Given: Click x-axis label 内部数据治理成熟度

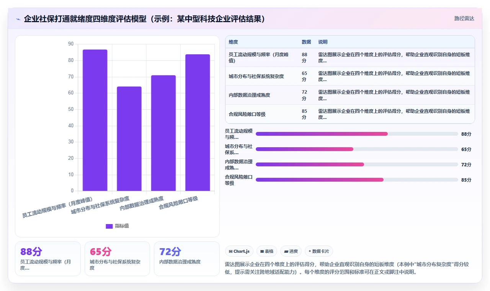Looking at the screenshot, I should [142, 203].
